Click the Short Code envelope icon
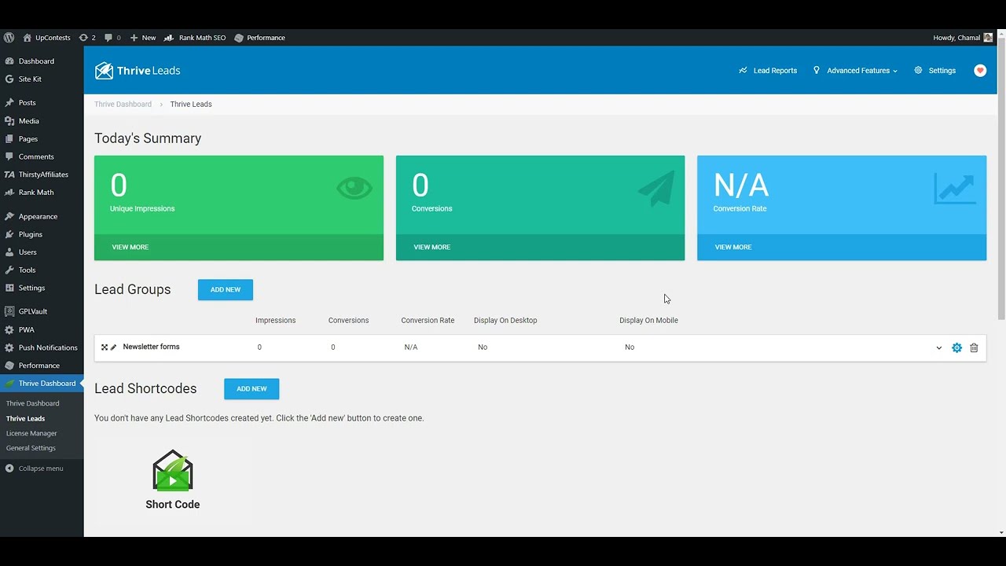Screen dimensions: 1006x566 172,470
